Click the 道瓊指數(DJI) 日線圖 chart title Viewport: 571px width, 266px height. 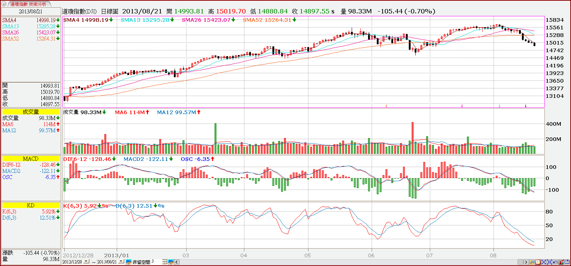90,12
